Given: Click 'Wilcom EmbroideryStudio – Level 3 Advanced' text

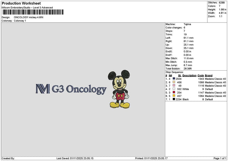Looking at the screenshot, I should pos(27,8).
